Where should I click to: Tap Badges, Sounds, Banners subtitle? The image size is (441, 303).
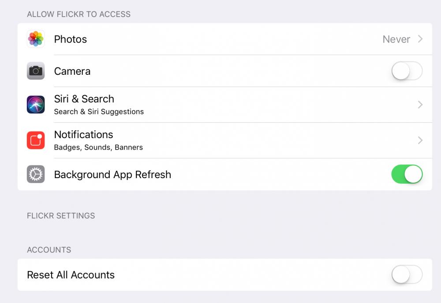pyautogui.click(x=98, y=147)
